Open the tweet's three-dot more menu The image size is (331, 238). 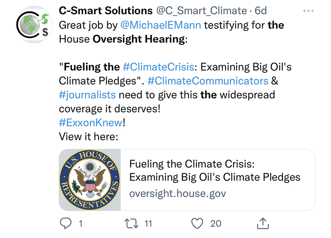309,11
